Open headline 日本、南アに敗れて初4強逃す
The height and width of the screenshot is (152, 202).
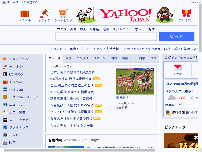point(72,72)
